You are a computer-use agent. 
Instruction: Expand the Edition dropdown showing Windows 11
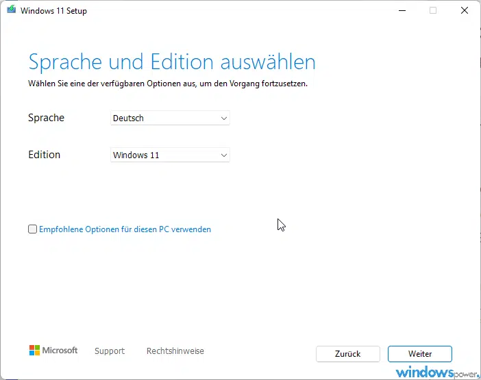[170, 155]
